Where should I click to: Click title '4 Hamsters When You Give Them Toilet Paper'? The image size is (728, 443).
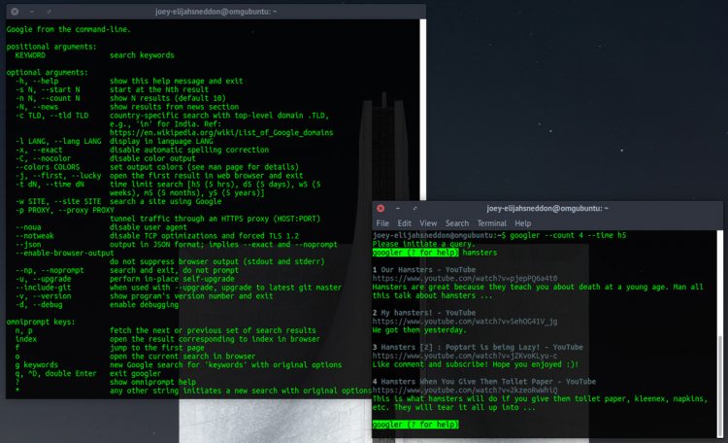484,382
